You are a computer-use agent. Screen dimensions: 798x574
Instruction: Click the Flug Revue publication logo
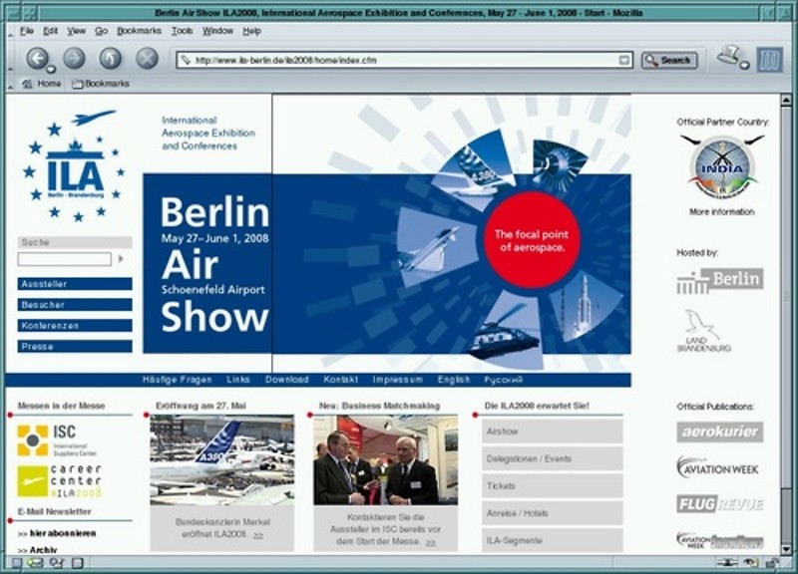click(720, 504)
